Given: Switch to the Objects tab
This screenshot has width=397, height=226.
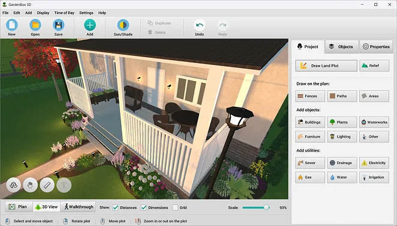Looking at the screenshot, I should 342,47.
